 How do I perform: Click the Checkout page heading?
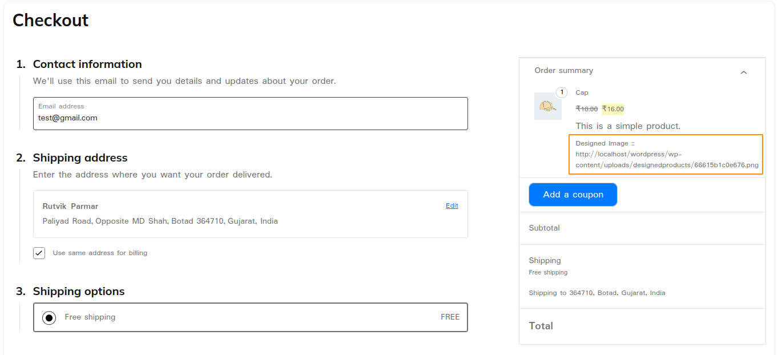pyautogui.click(x=50, y=20)
